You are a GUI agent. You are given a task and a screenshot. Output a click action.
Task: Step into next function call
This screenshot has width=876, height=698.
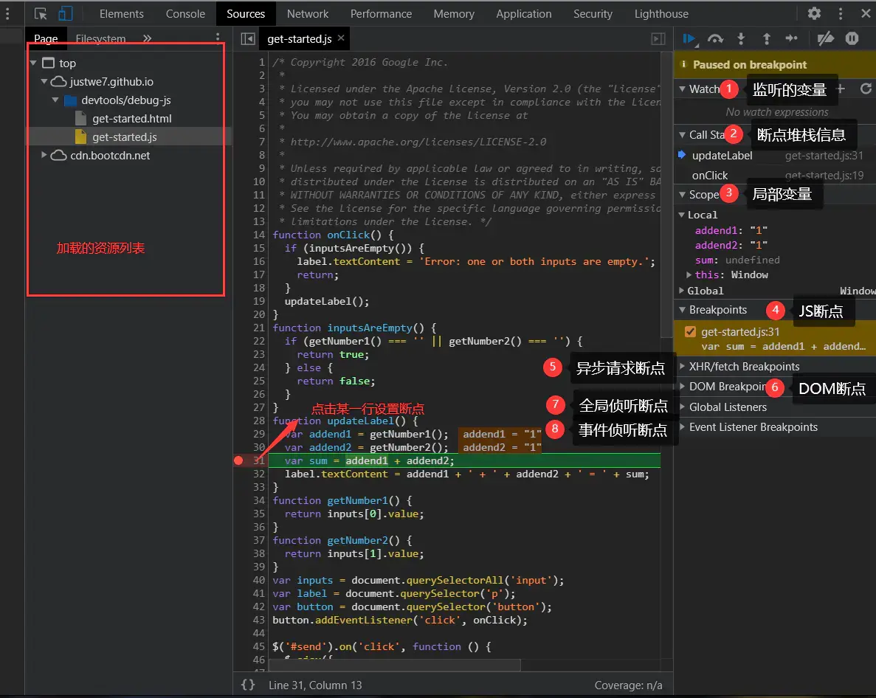[741, 38]
